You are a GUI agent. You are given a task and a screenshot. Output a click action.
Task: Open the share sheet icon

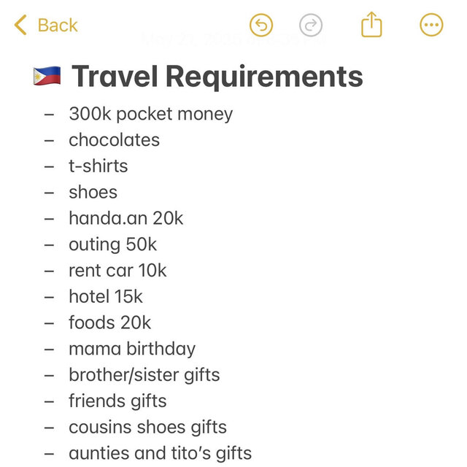click(371, 24)
